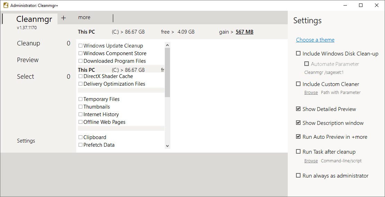This screenshot has width=385, height=197.
Task: Open the Choose a theme link
Action: click(315, 40)
